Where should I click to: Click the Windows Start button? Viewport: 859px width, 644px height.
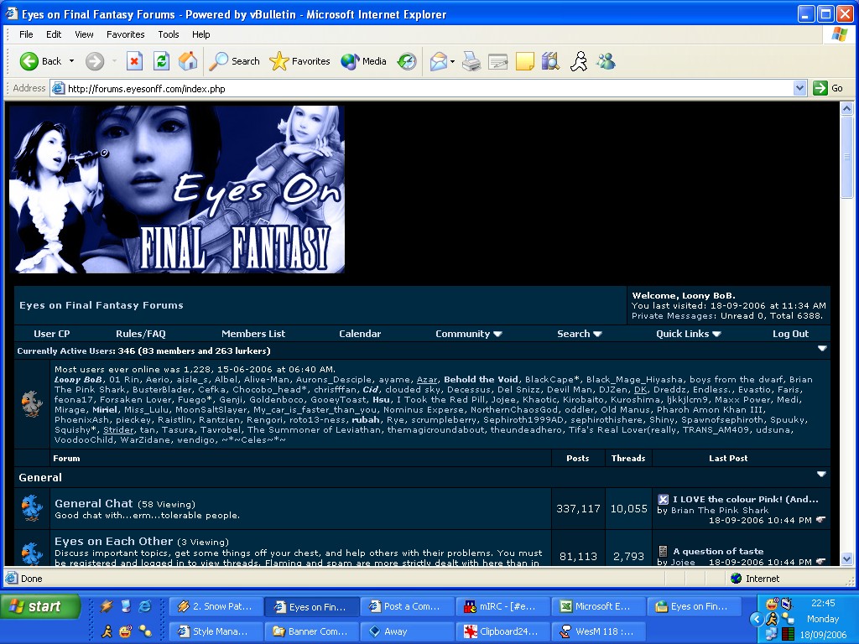41,606
